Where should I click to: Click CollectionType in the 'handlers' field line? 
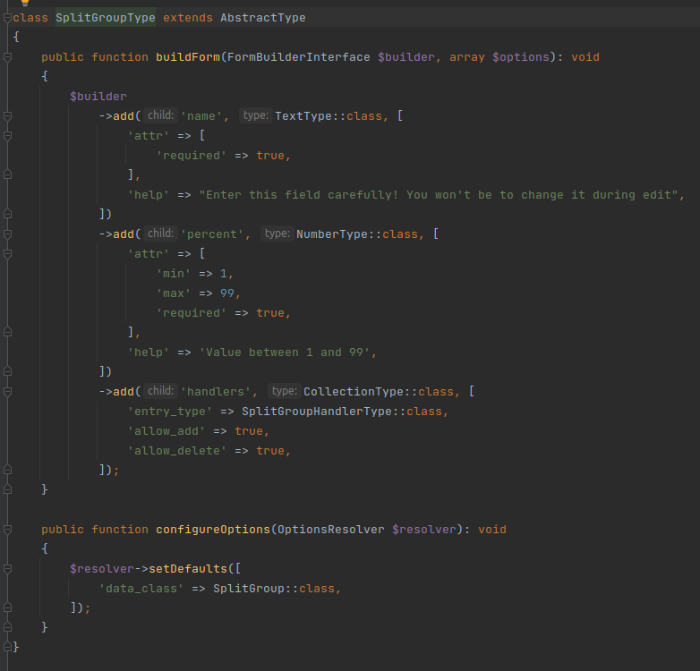click(x=354, y=392)
